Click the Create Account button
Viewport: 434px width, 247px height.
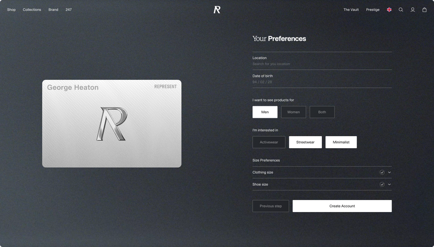click(342, 206)
